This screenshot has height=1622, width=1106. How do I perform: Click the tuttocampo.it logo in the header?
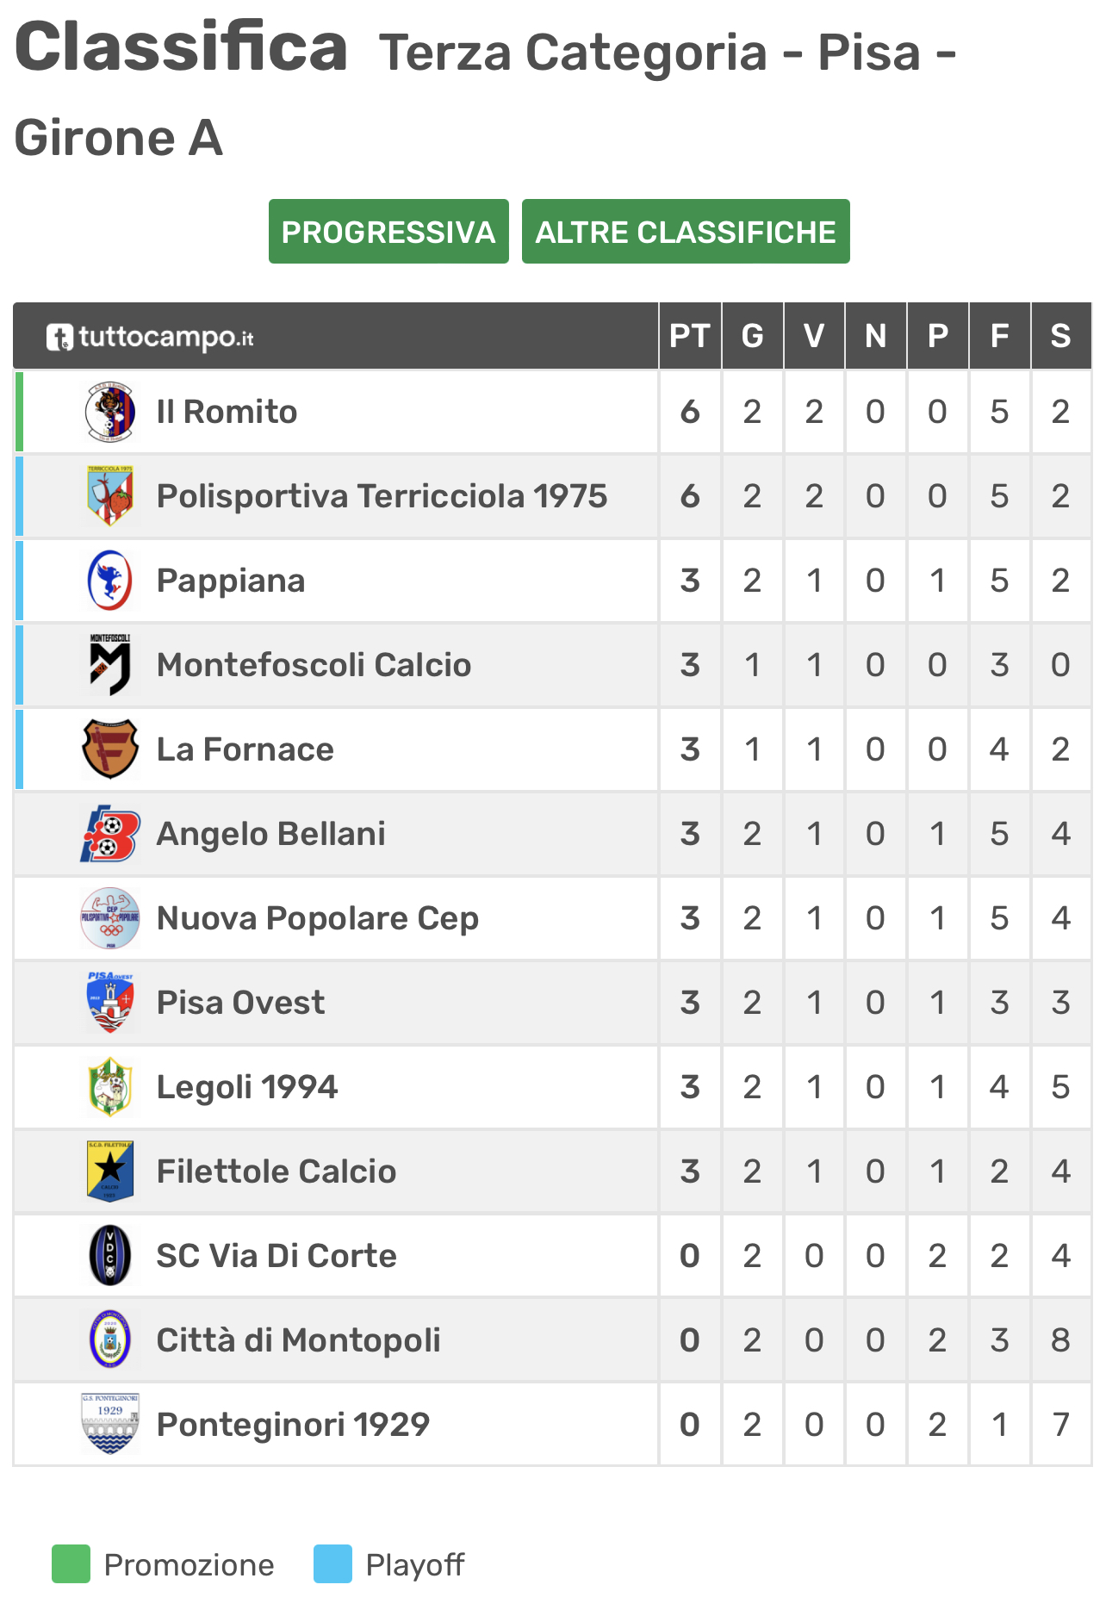tap(150, 337)
